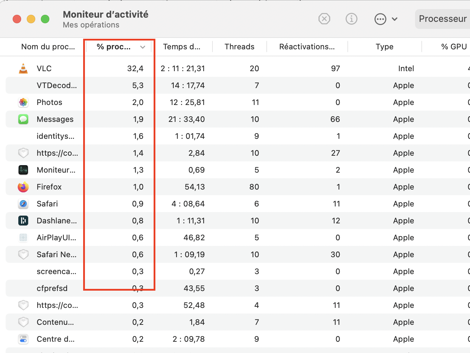Open process info with the i button
470x353 pixels.
click(351, 19)
